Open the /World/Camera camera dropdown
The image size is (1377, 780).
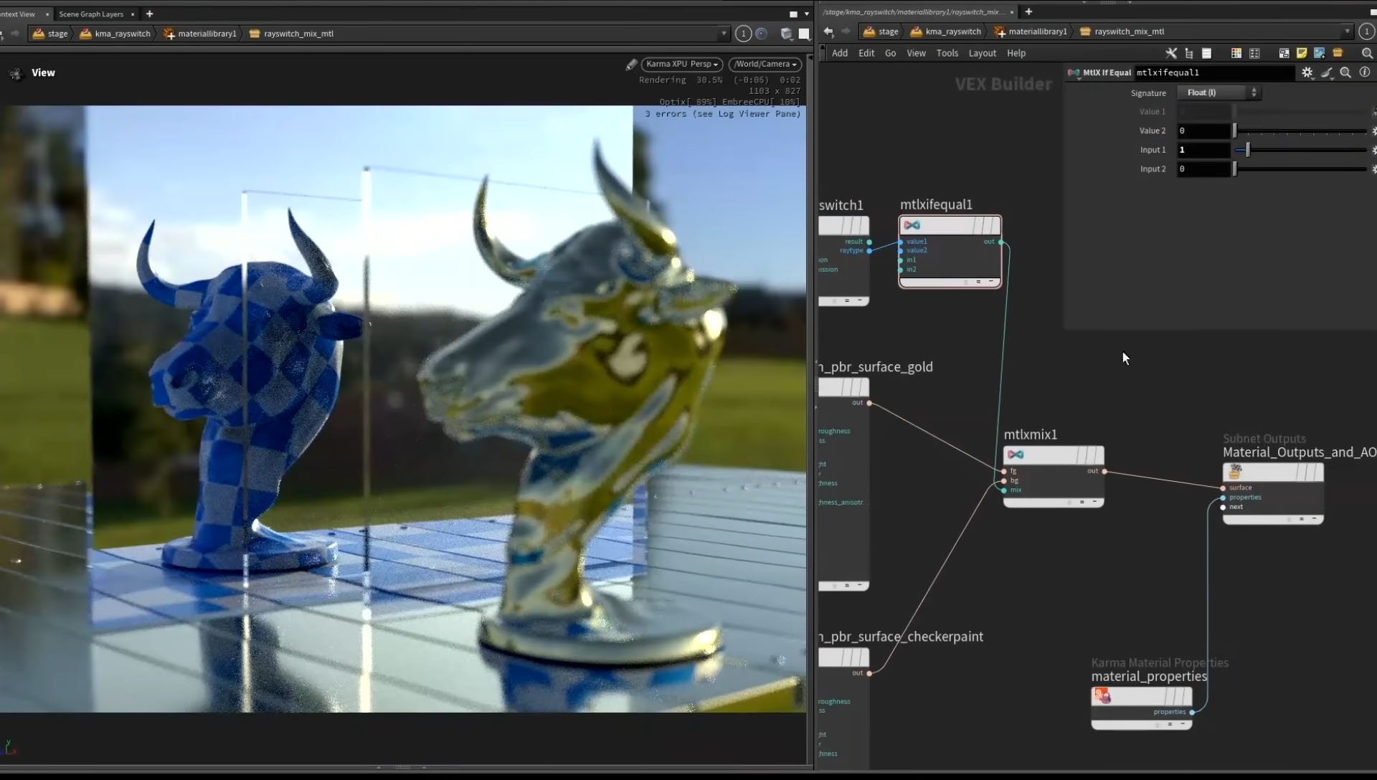tap(765, 64)
